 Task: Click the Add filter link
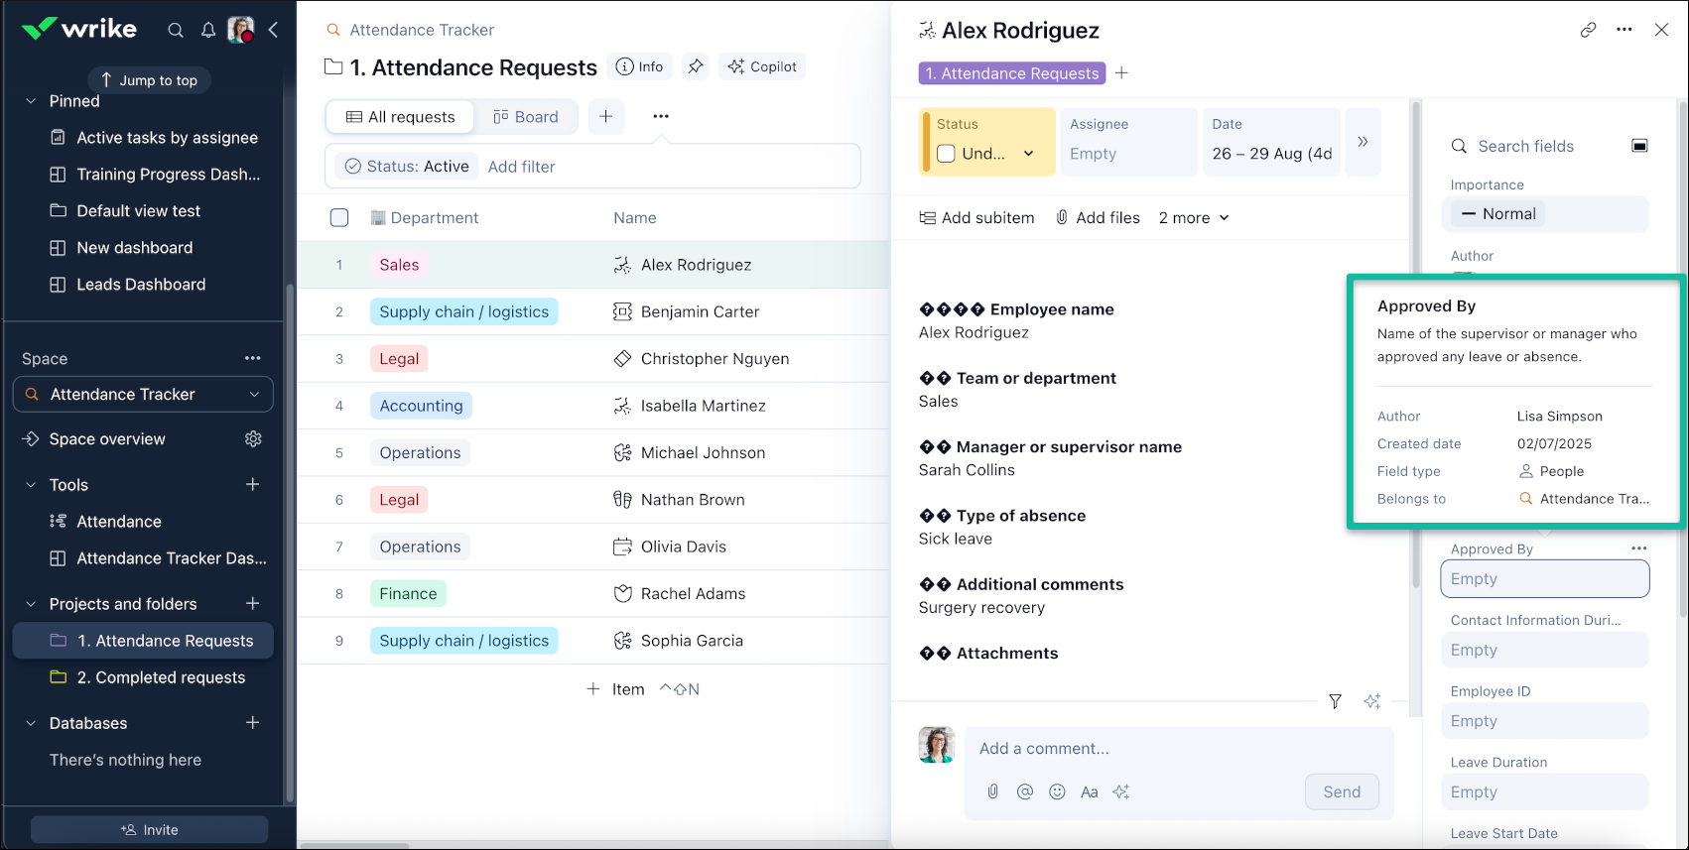coord(521,167)
